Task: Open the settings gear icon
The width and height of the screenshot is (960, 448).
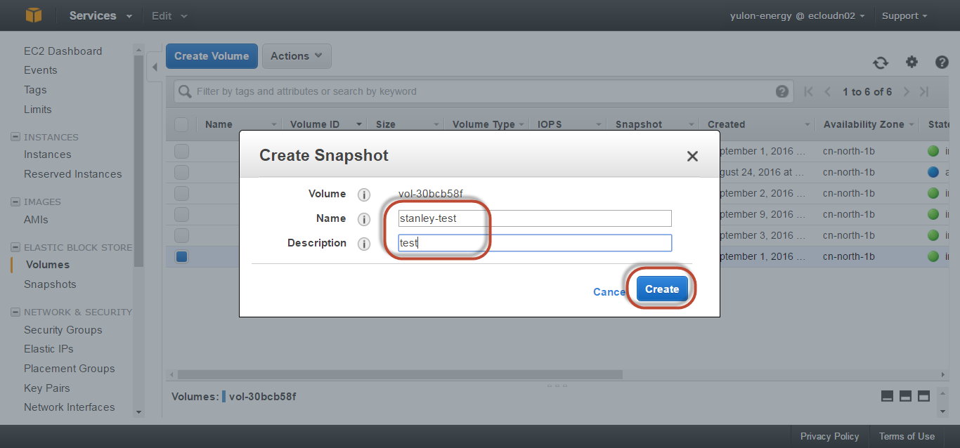Action: (912, 62)
